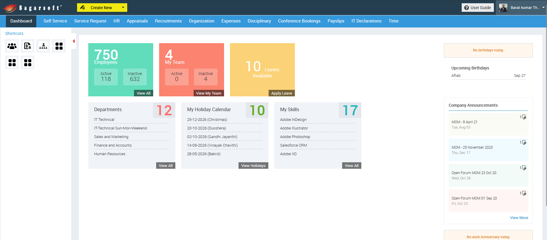This screenshot has height=240, width=547.
Task: Click View Holidays button
Action: pyautogui.click(x=253, y=166)
